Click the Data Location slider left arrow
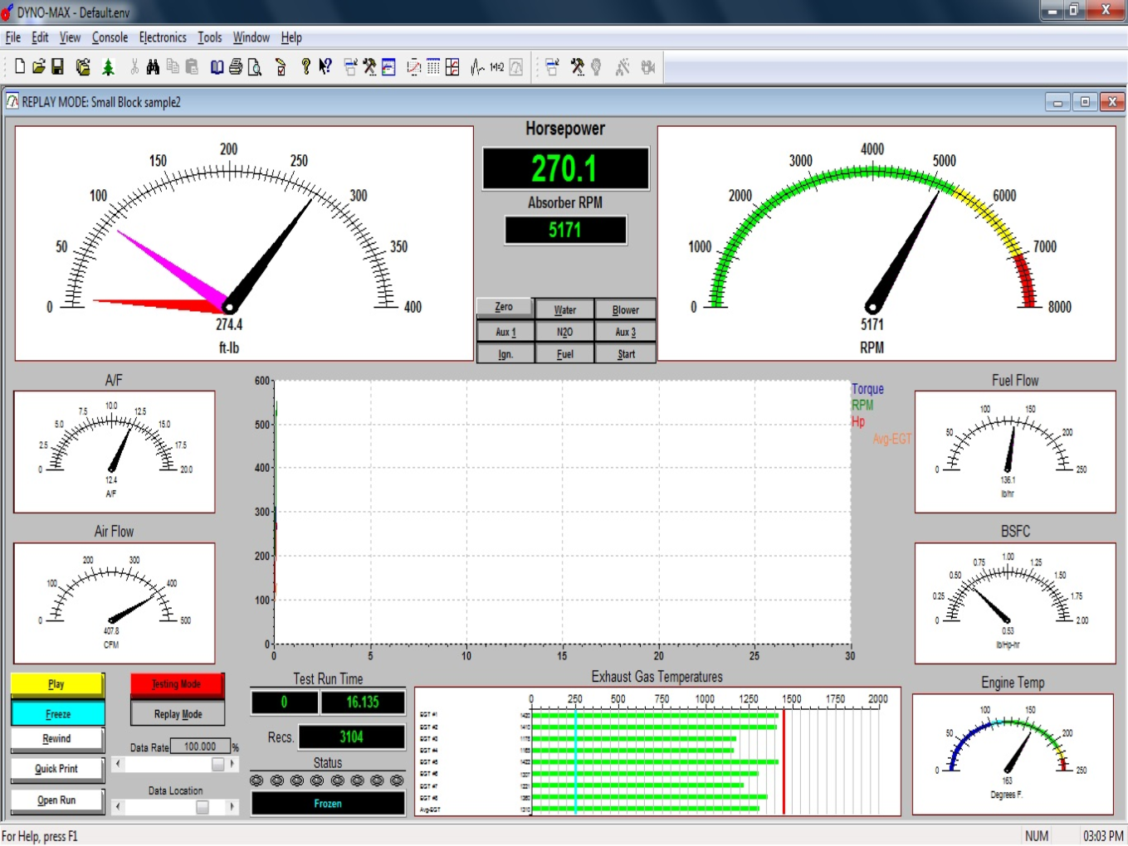 pyautogui.click(x=118, y=806)
